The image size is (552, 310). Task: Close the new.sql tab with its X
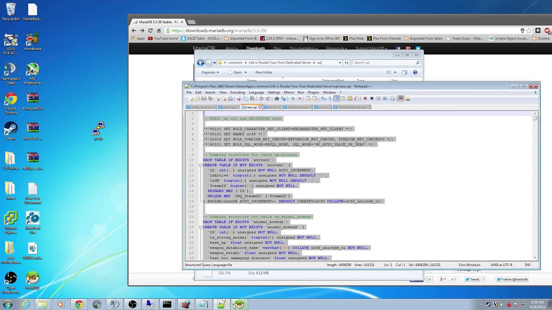coord(260,107)
